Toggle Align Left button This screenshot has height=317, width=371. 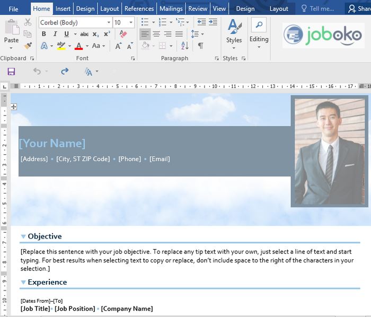pyautogui.click(x=145, y=34)
